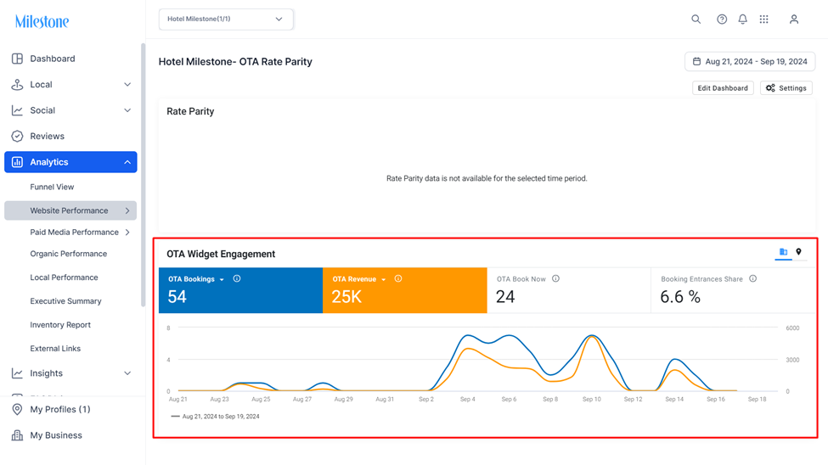Open the help question mark icon
Screen dimensions: 828x465
pos(722,19)
